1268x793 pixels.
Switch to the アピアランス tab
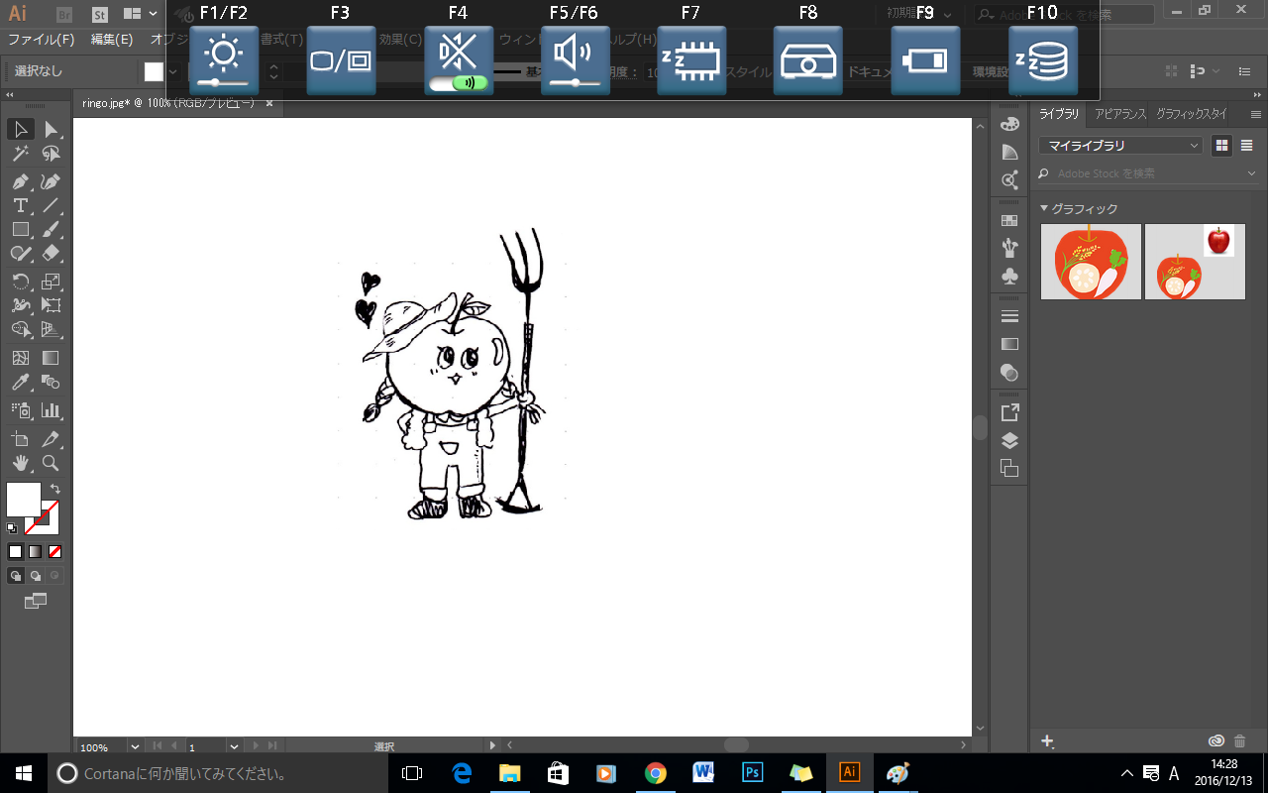[x=1119, y=114]
